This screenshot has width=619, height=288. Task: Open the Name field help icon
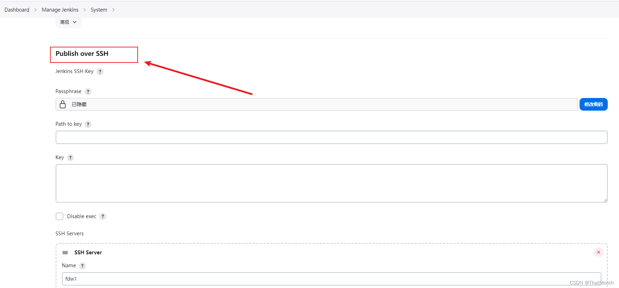(82, 266)
